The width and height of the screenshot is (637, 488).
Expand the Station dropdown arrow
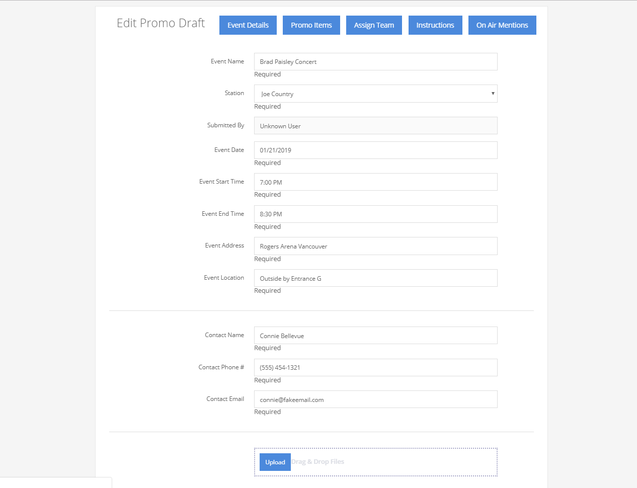493,94
